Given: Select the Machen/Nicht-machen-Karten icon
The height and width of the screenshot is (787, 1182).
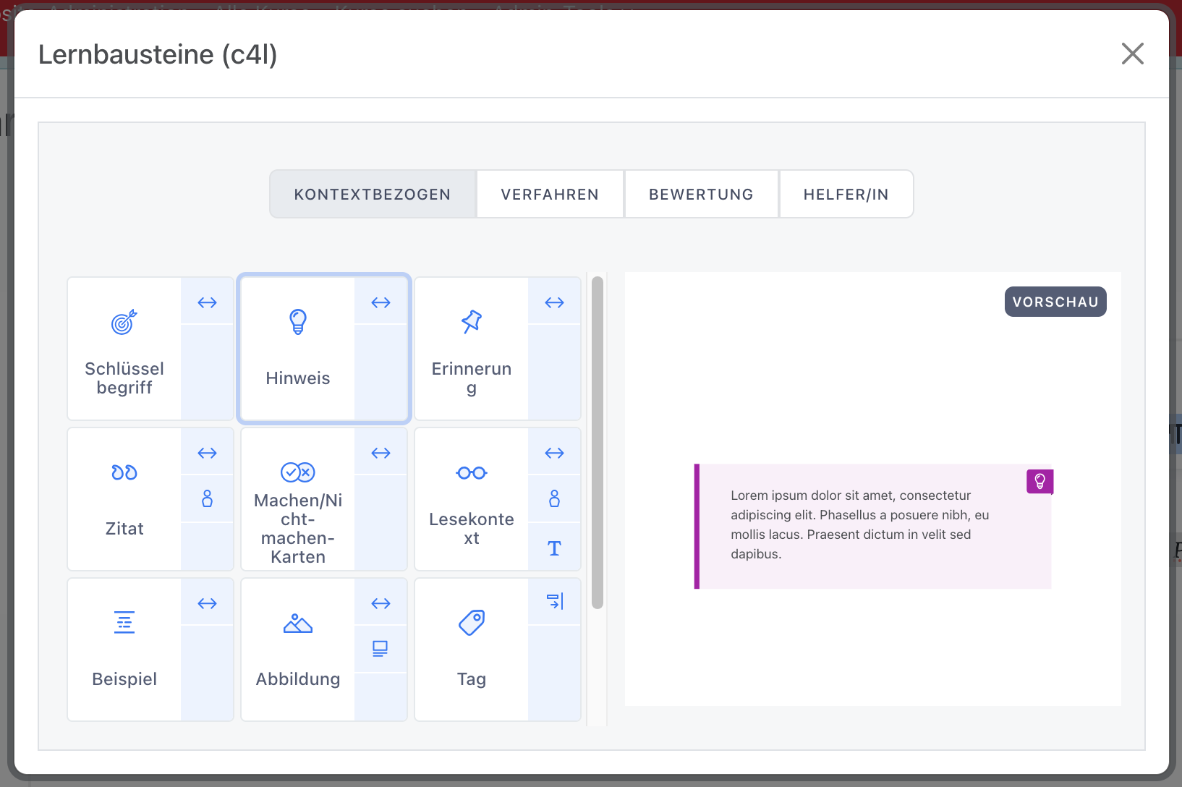Looking at the screenshot, I should point(297,472).
